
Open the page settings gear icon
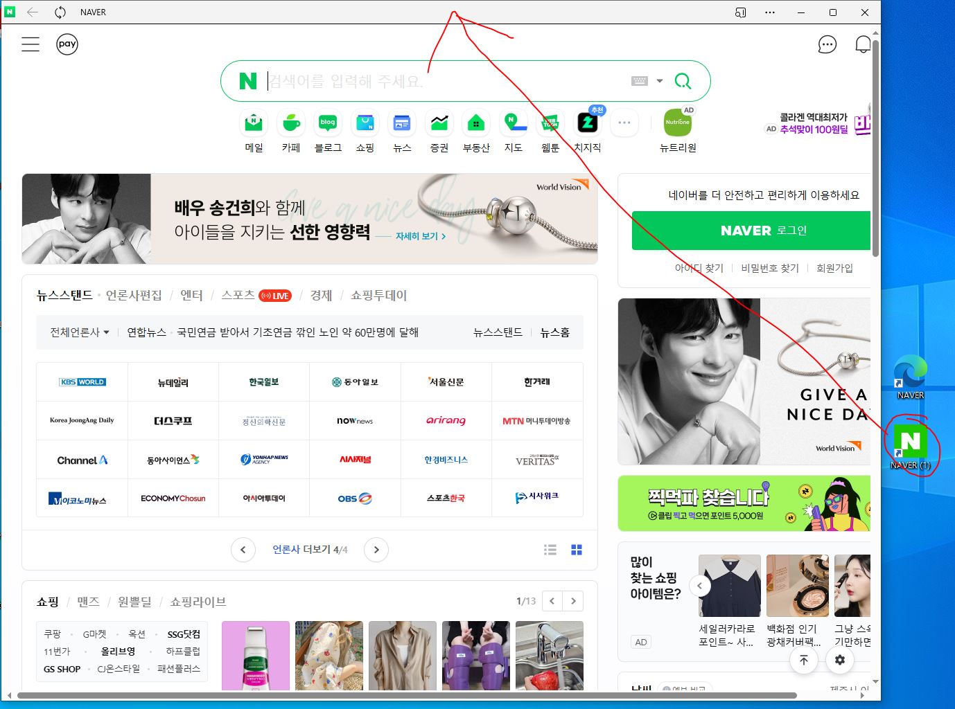[840, 660]
